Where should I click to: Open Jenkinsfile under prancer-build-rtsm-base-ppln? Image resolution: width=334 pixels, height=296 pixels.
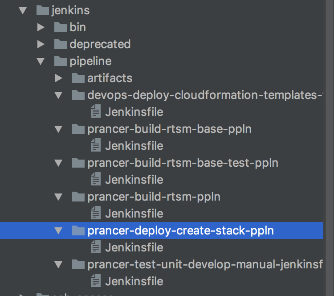point(134,146)
